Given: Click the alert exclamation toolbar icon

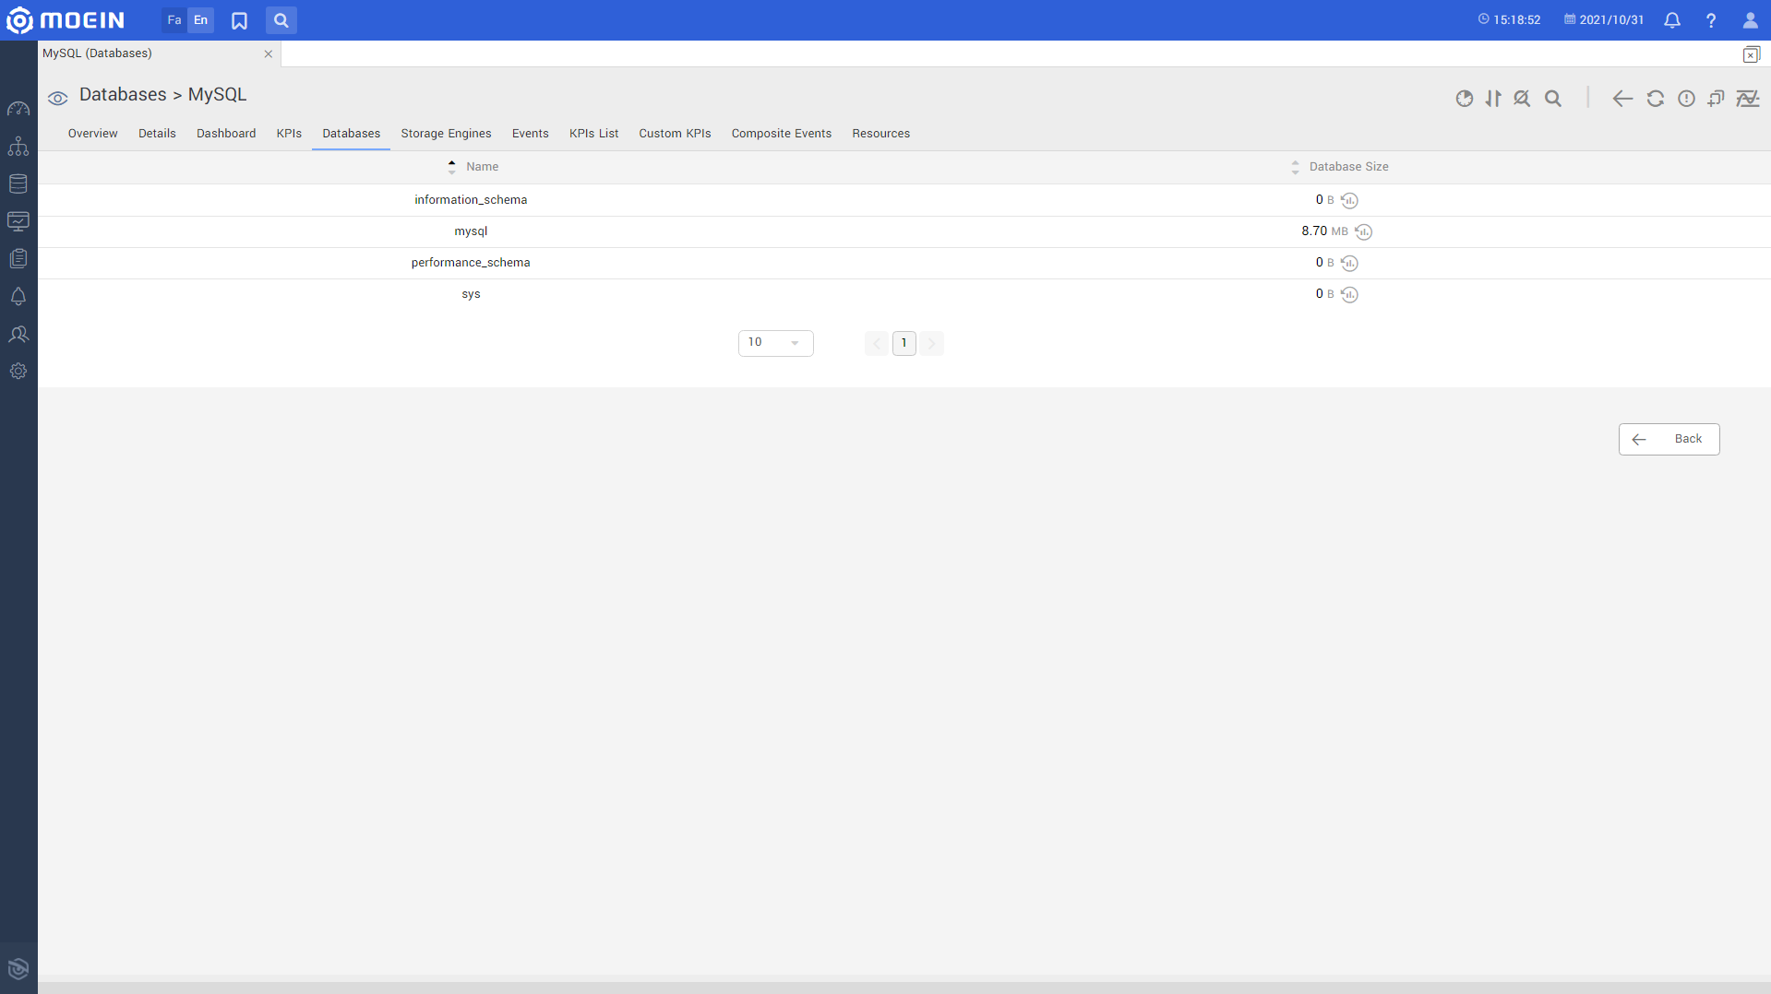Looking at the screenshot, I should pyautogui.click(x=1686, y=99).
